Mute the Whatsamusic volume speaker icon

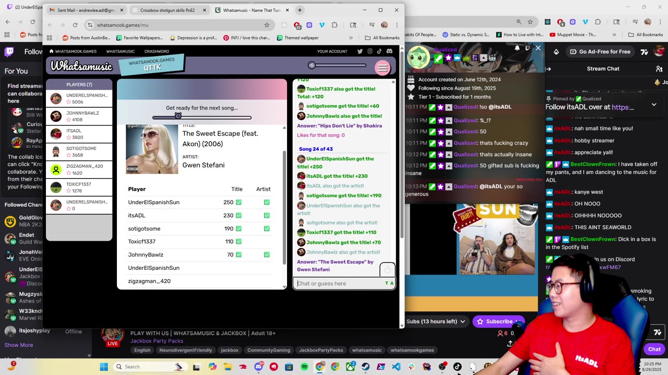pos(312,65)
